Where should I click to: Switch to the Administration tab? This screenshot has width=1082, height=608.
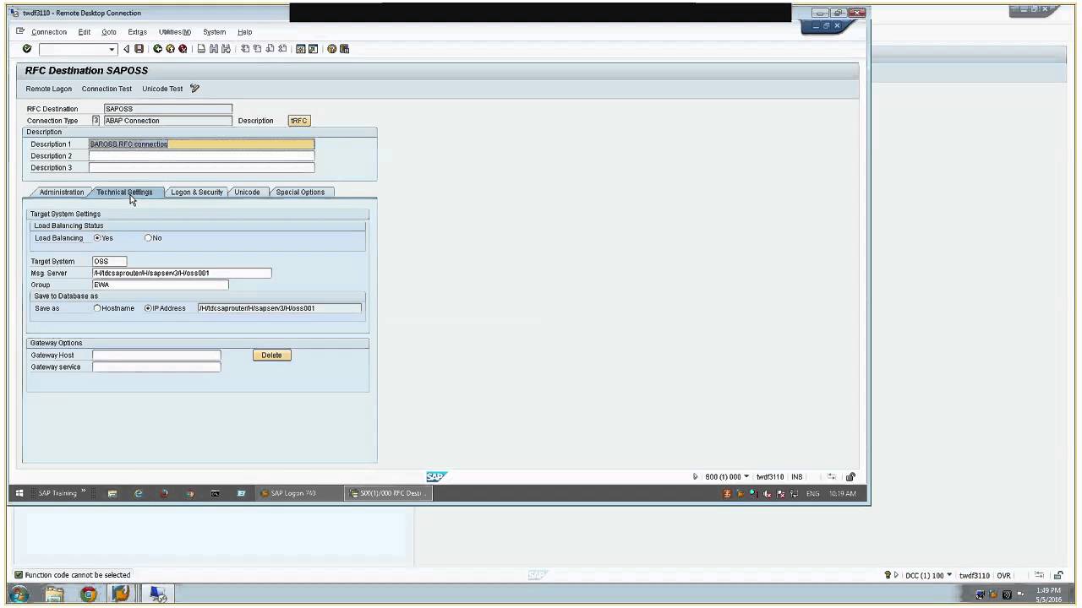[x=62, y=193]
